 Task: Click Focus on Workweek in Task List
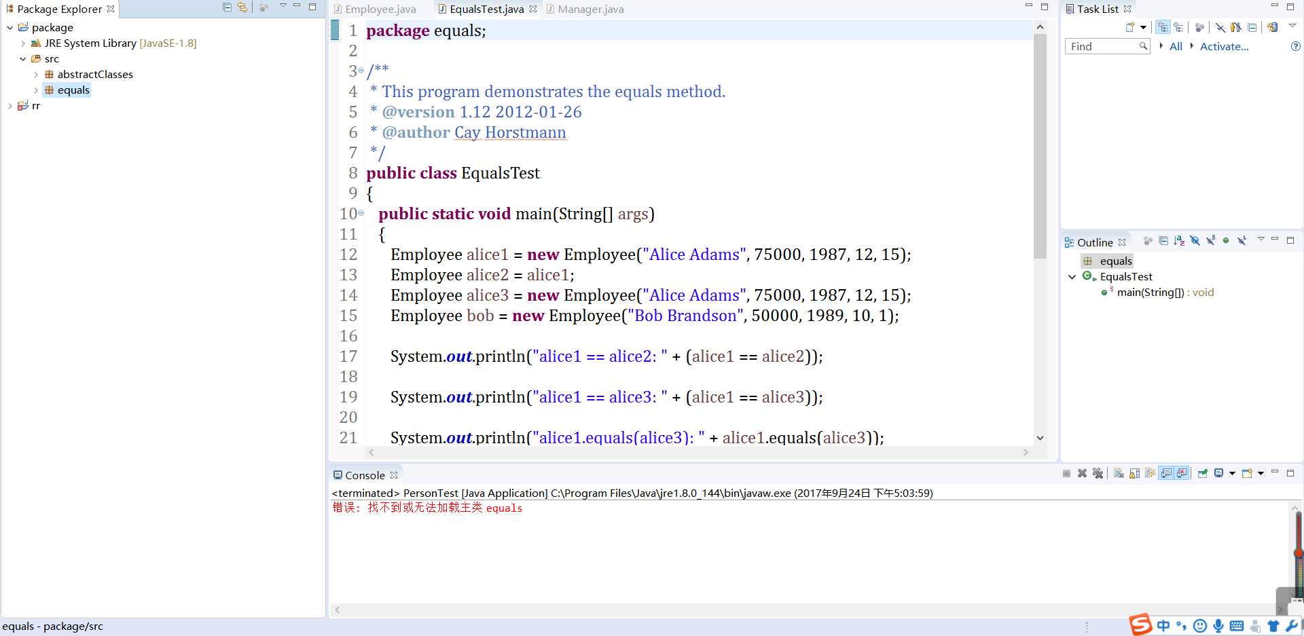(x=1199, y=27)
